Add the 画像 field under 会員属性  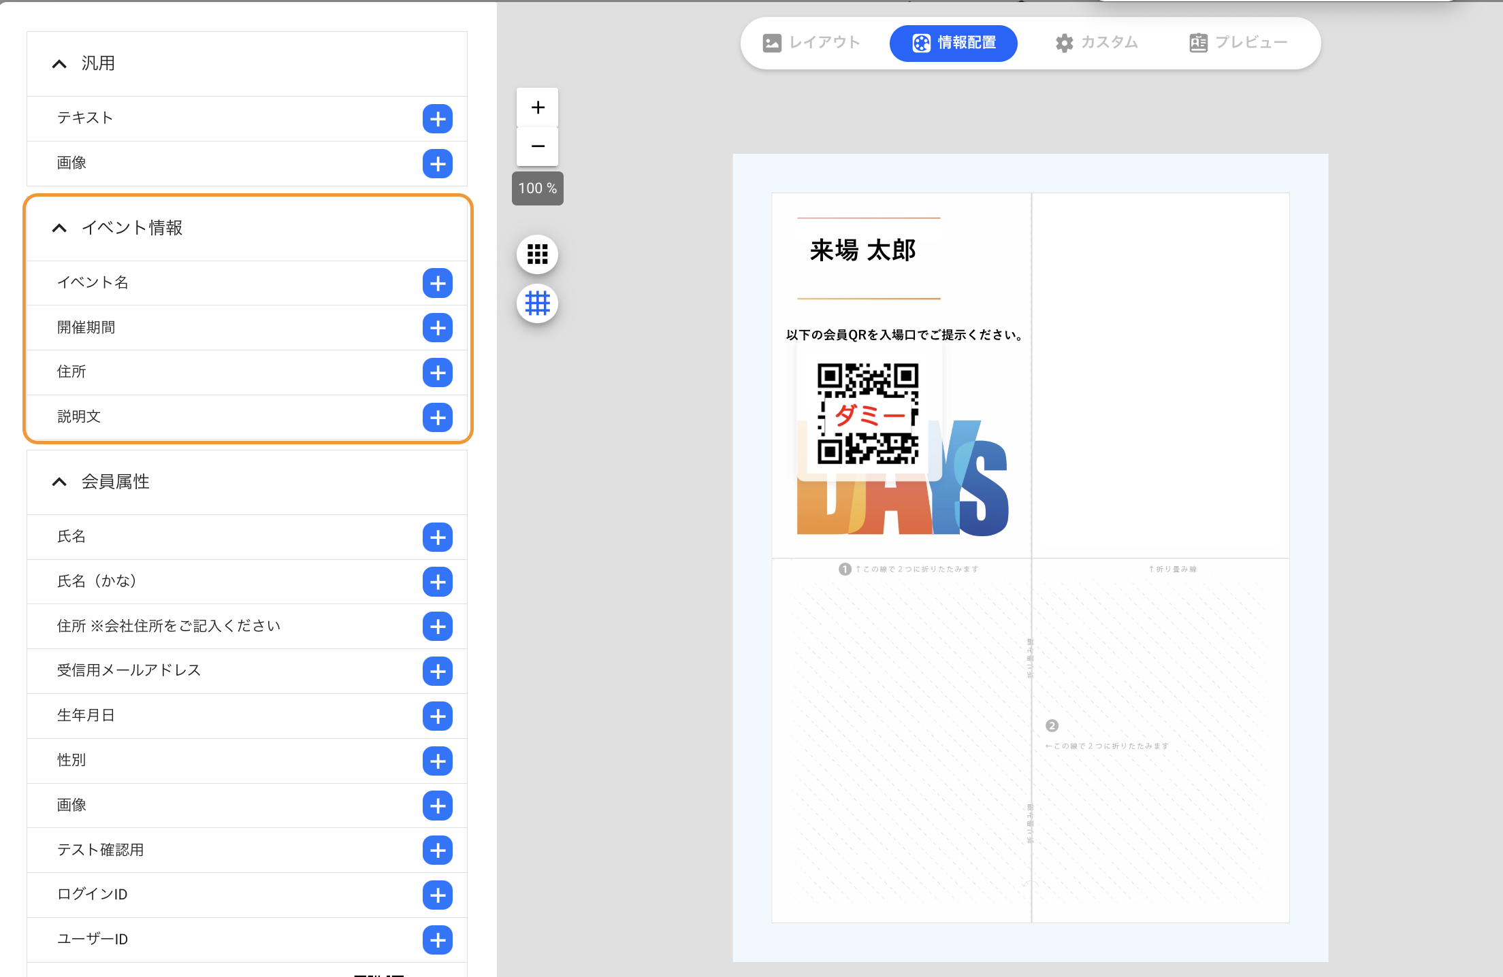438,806
